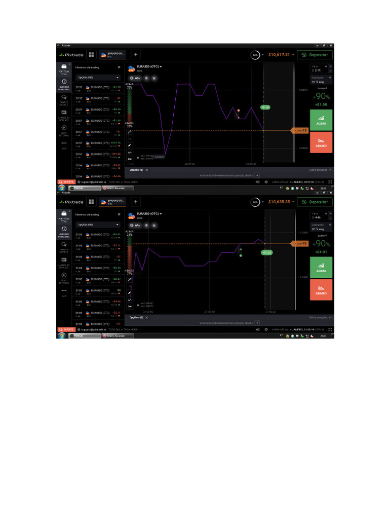Open the $10,617.31 balance dropdown
389x519 pixels.
(281, 55)
